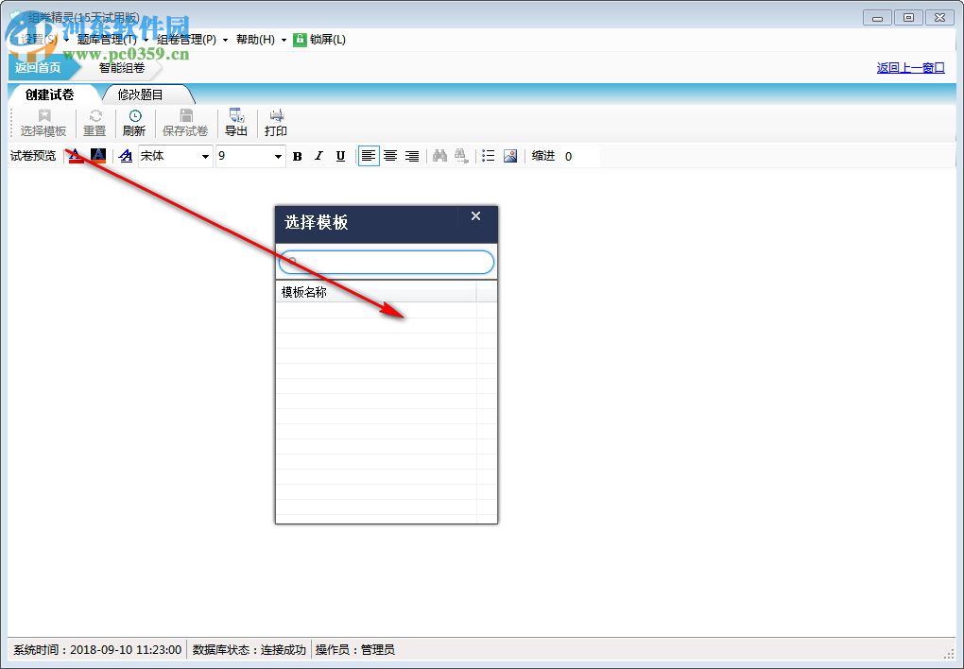Click the template search input field
This screenshot has width=964, height=669.
pyautogui.click(x=387, y=262)
